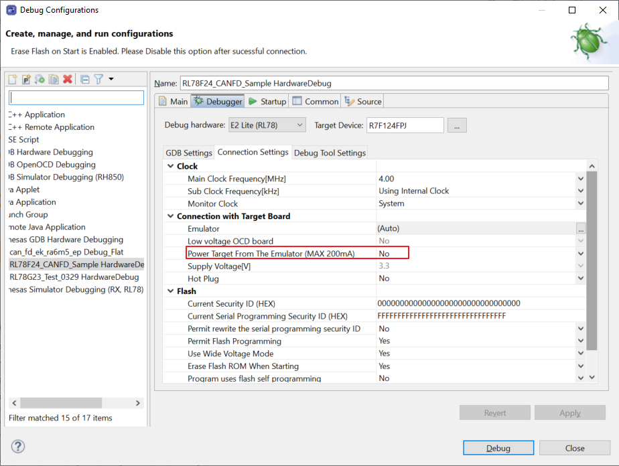Click configuration list horizontal scrollbar thumb
Viewport: 619px width, 466px height.
[61, 403]
